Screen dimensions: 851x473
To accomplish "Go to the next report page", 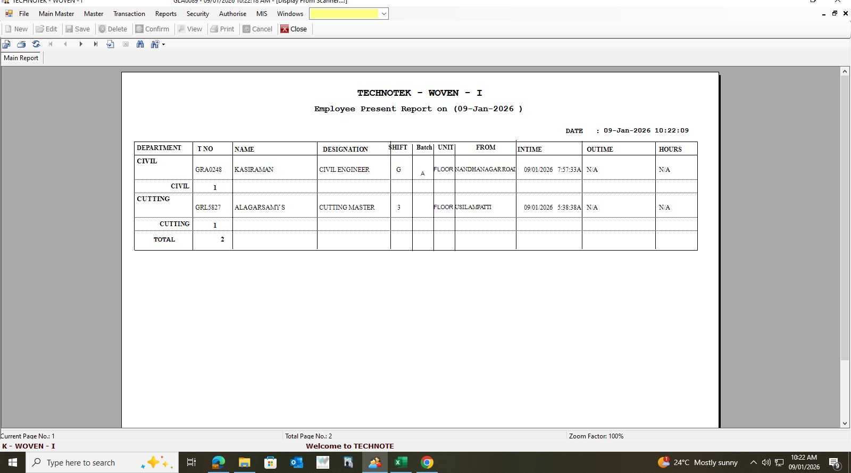I will pyautogui.click(x=81, y=44).
